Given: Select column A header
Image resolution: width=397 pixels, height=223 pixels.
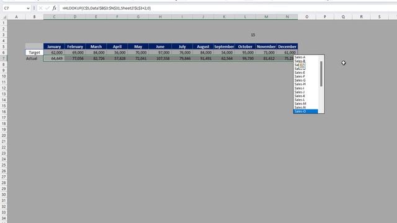Looking at the screenshot, I should [17, 17].
